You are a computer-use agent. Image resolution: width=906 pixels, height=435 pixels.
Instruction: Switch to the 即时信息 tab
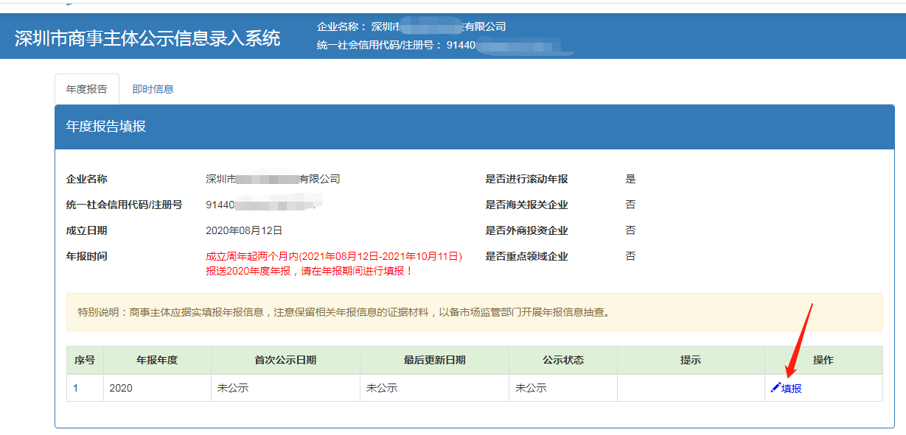[153, 89]
